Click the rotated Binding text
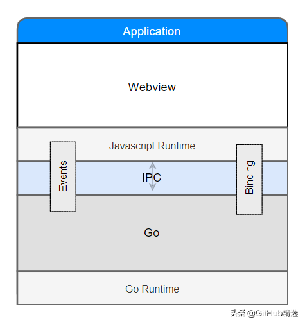Image resolution: width=305 pixels, height=324 pixels. coord(249,177)
